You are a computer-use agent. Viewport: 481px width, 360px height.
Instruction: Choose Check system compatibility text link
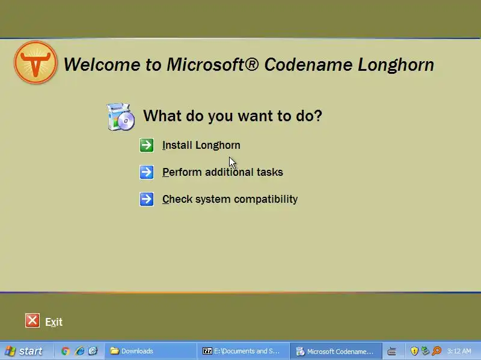point(230,199)
